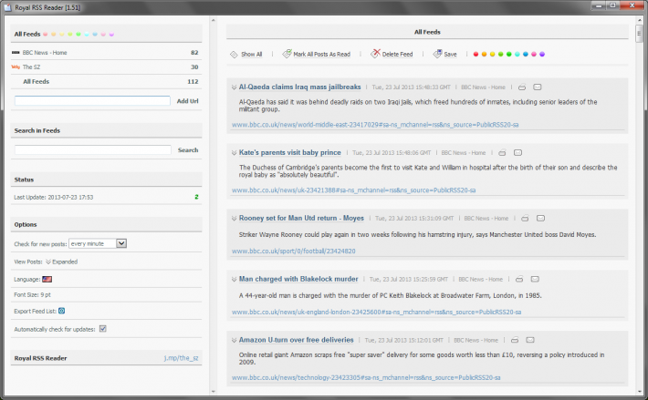This screenshot has width=648, height=400.
Task: Print the Kate's parents visit post
Action: 502,152
